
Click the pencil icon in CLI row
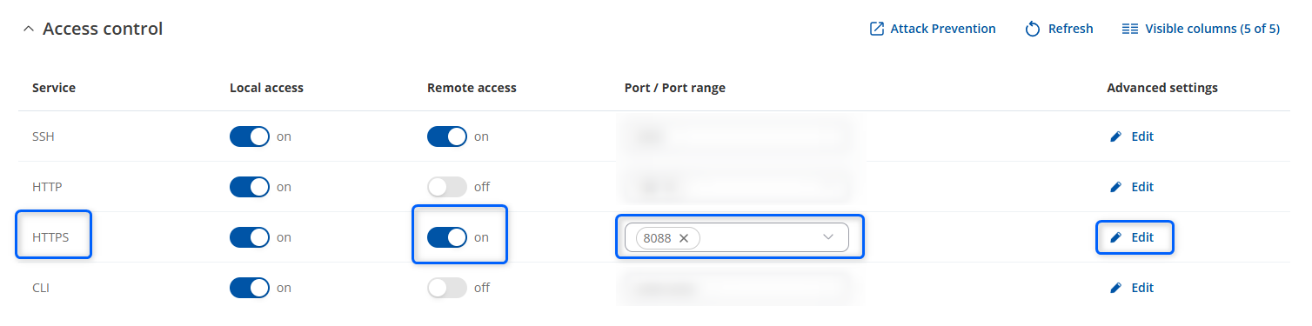click(1116, 288)
